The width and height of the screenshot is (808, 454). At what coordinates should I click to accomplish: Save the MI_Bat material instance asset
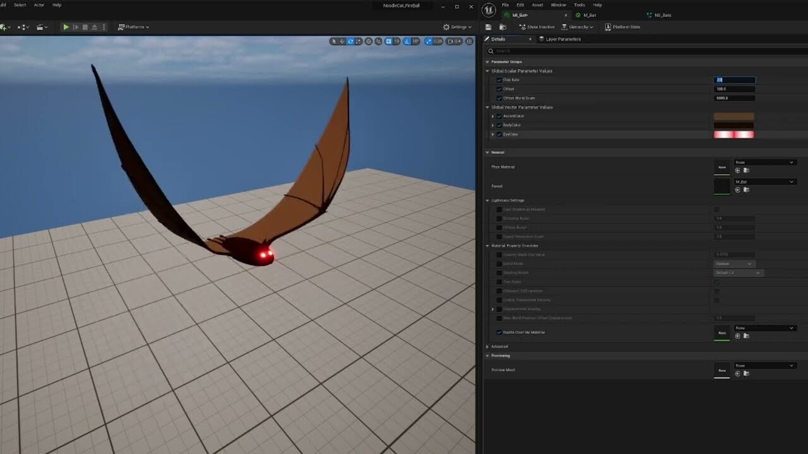point(487,26)
